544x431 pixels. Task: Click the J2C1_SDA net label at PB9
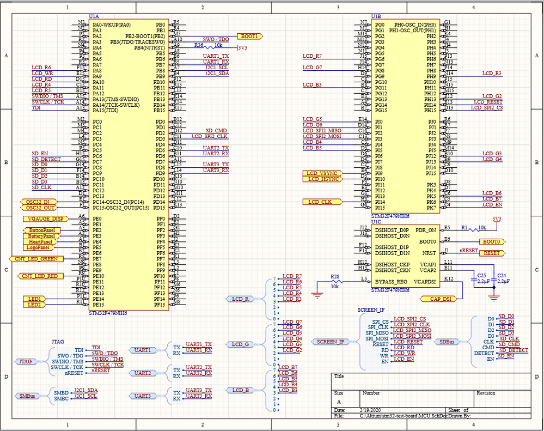pyautogui.click(x=217, y=73)
